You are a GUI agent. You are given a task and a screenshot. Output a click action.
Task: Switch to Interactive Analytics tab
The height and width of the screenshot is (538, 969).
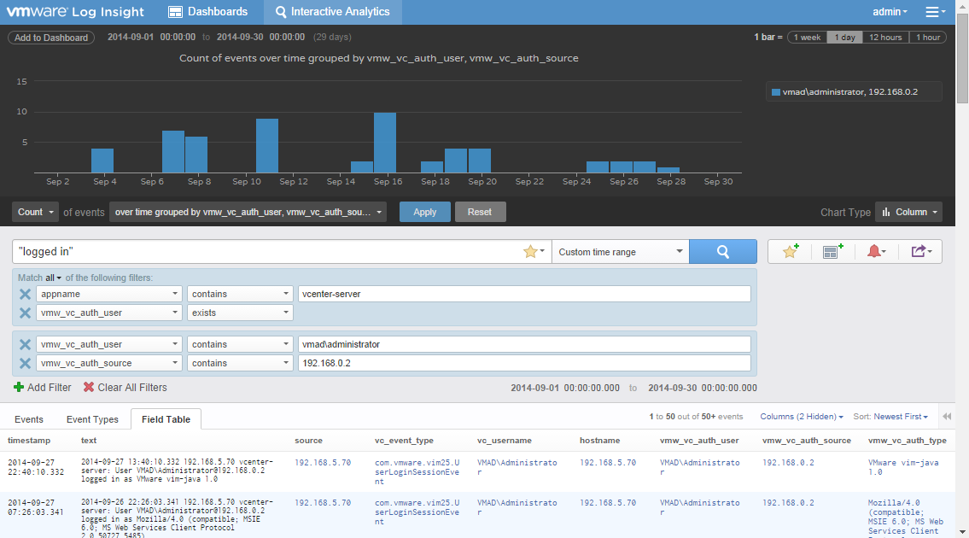332,12
